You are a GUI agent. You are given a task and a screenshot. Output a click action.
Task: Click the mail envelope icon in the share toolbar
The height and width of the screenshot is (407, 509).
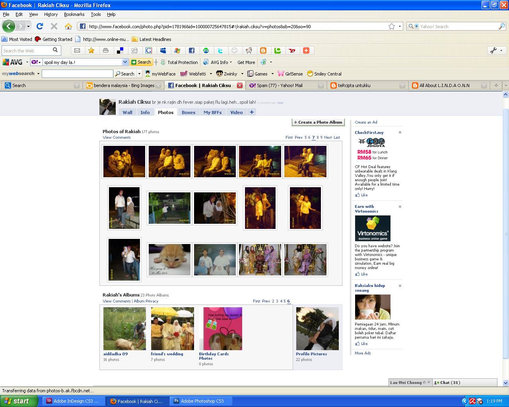coord(77,50)
